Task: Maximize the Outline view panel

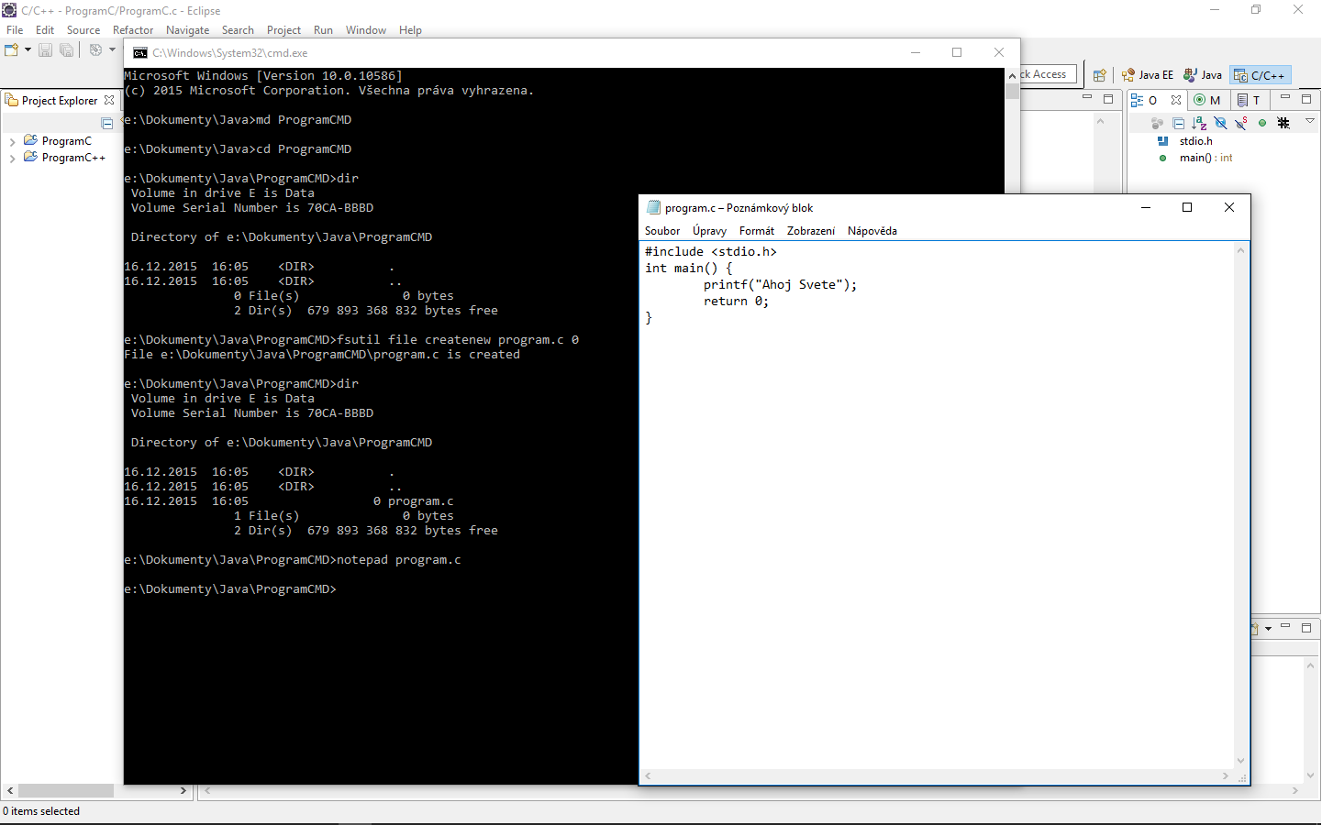Action: [x=1306, y=99]
